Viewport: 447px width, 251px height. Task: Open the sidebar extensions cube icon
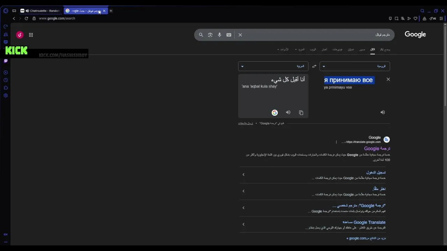point(6,88)
